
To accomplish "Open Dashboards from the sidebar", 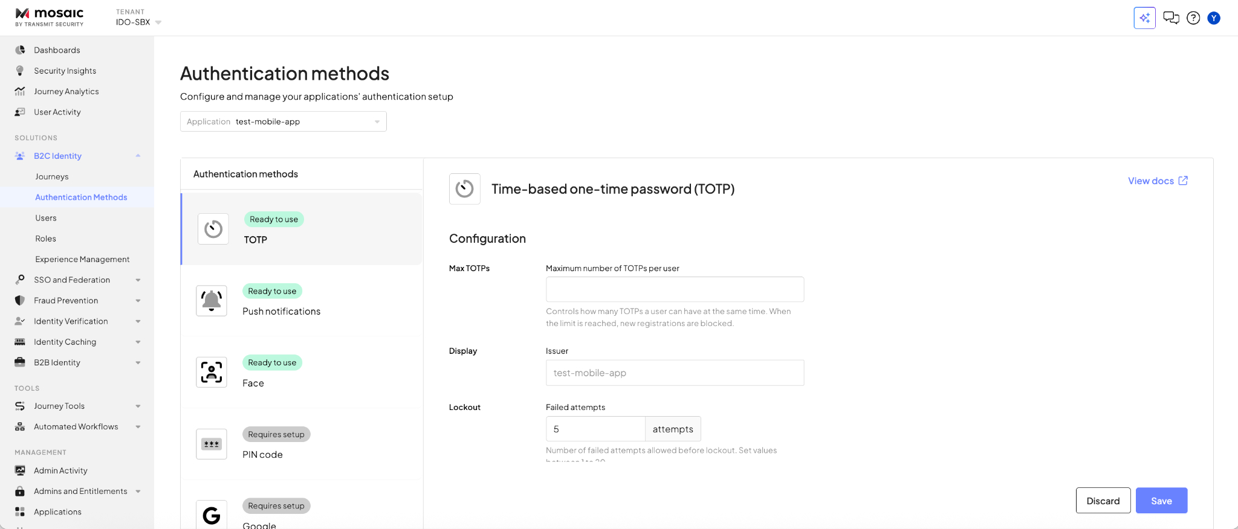I will click(x=57, y=50).
